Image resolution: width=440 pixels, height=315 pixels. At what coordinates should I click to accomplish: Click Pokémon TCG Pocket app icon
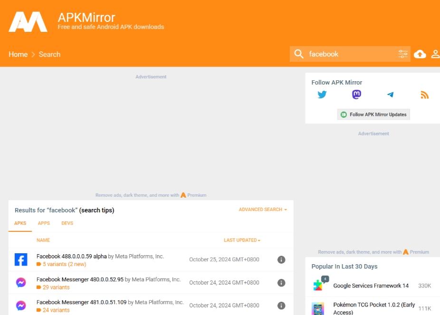point(318,308)
